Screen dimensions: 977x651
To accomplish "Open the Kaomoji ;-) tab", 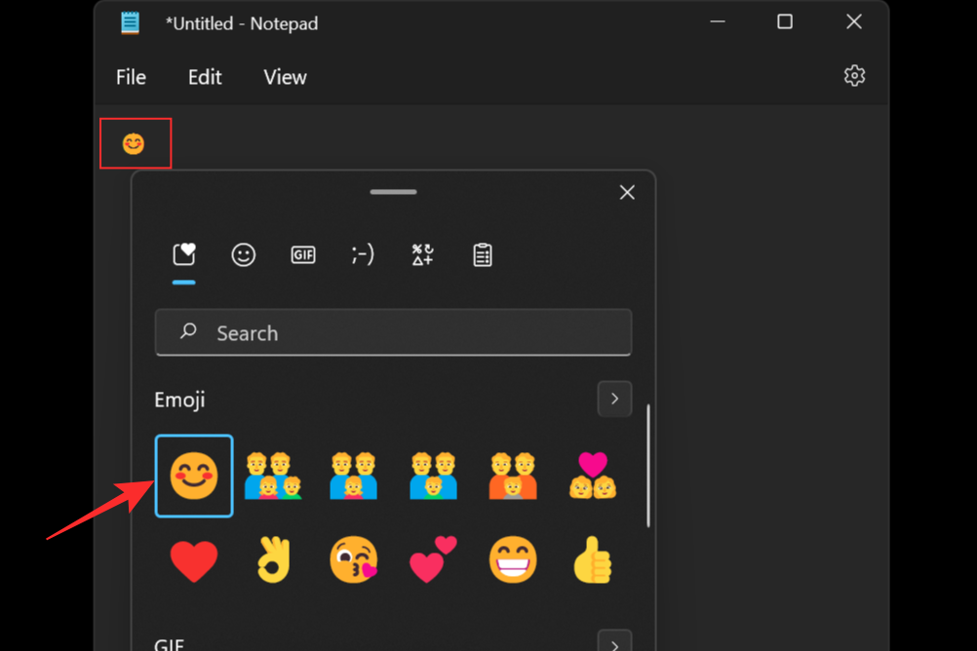I will pos(363,254).
